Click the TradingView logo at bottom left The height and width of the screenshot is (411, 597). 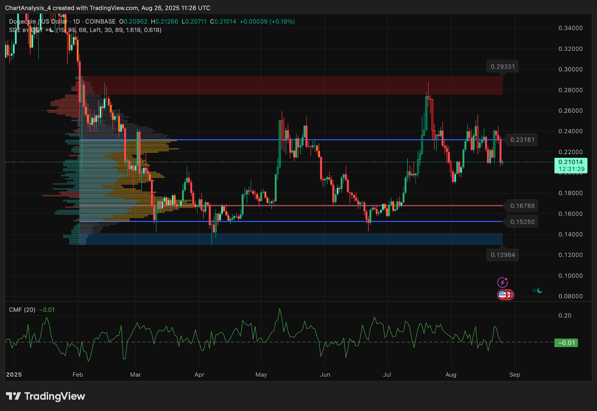(x=46, y=396)
